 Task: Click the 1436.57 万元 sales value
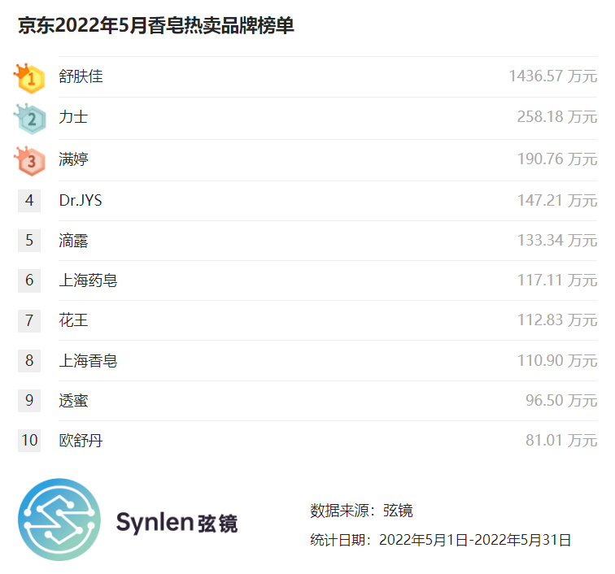(x=552, y=77)
